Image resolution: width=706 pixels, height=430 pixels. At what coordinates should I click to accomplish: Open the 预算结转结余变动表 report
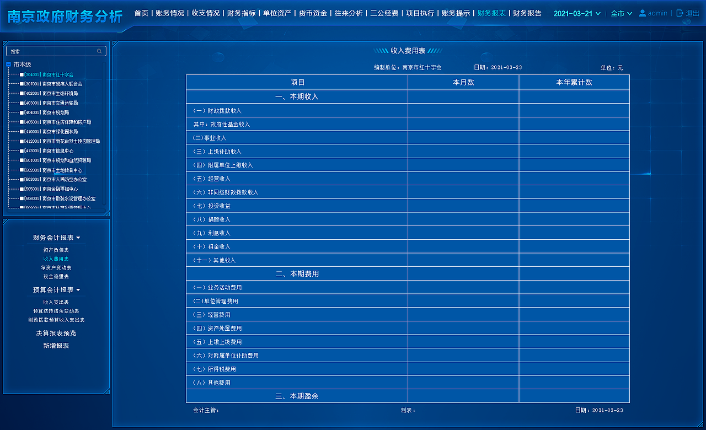pyautogui.click(x=56, y=311)
